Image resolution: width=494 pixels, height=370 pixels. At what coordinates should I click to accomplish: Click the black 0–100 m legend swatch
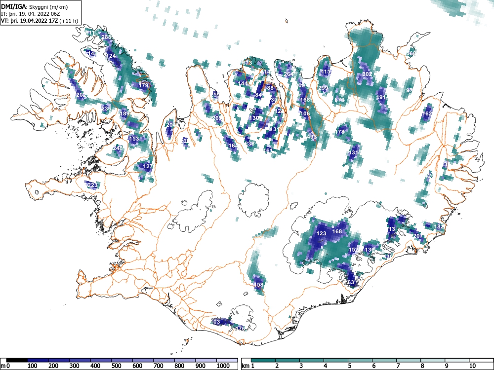click(x=17, y=360)
